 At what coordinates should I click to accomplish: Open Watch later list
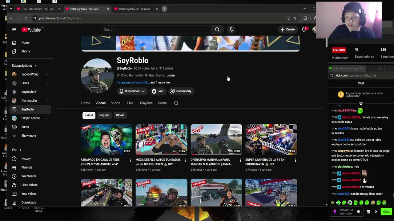[x=31, y=176]
